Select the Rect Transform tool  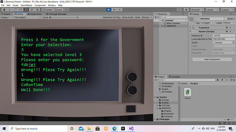[26, 10]
